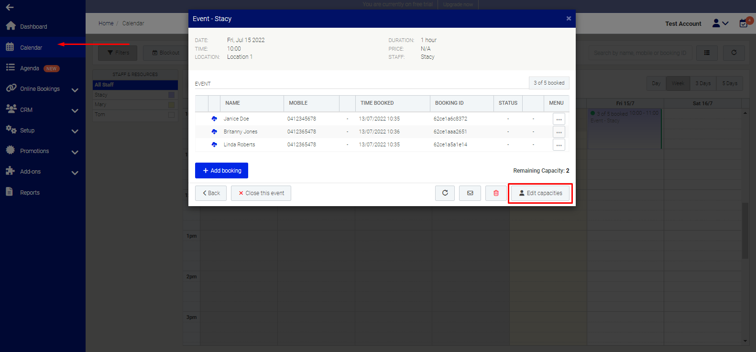Toggle the Mary staff checkbox
This screenshot has height=352, width=756.
pyautogui.click(x=171, y=105)
